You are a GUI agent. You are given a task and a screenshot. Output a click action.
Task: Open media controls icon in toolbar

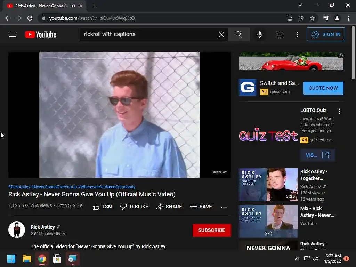click(x=326, y=18)
